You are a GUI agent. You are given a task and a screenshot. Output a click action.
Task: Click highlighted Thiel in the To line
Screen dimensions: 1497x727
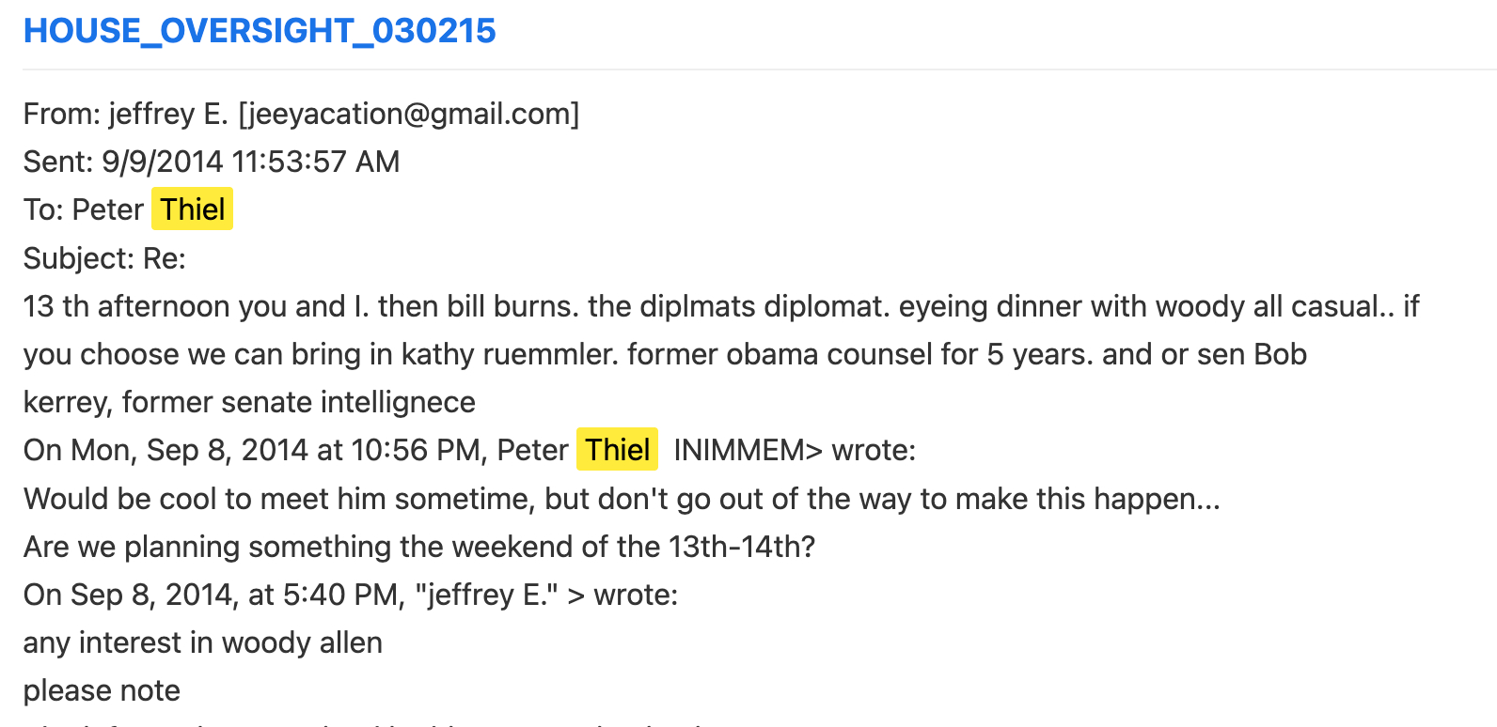[193, 209]
